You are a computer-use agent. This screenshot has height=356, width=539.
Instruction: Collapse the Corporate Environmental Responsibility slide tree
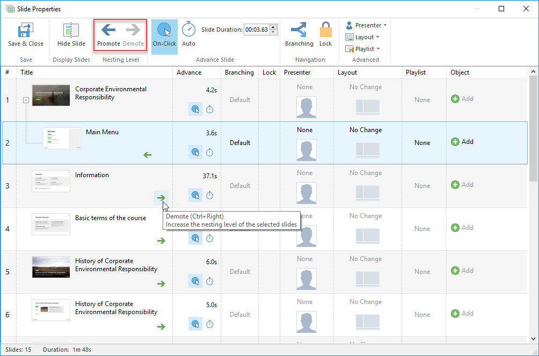tap(26, 100)
